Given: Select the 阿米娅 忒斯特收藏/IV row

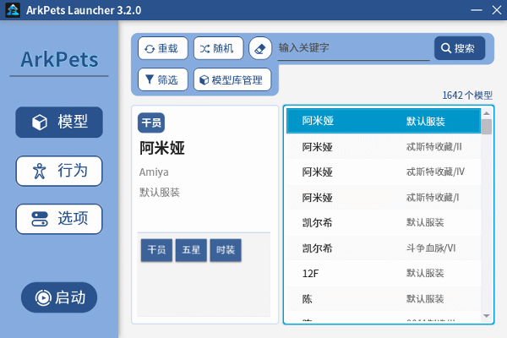Looking at the screenshot, I should point(384,172).
